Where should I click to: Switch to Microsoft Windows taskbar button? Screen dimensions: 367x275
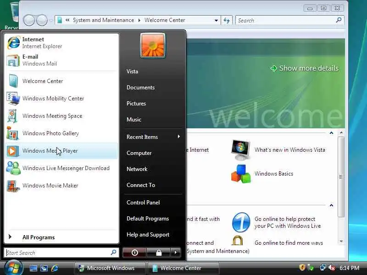coord(110,268)
